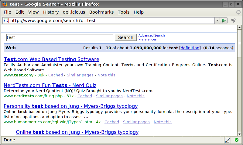Viewport: 243px width, 145px height.
Task: Open the File menu
Action: click(7, 12)
